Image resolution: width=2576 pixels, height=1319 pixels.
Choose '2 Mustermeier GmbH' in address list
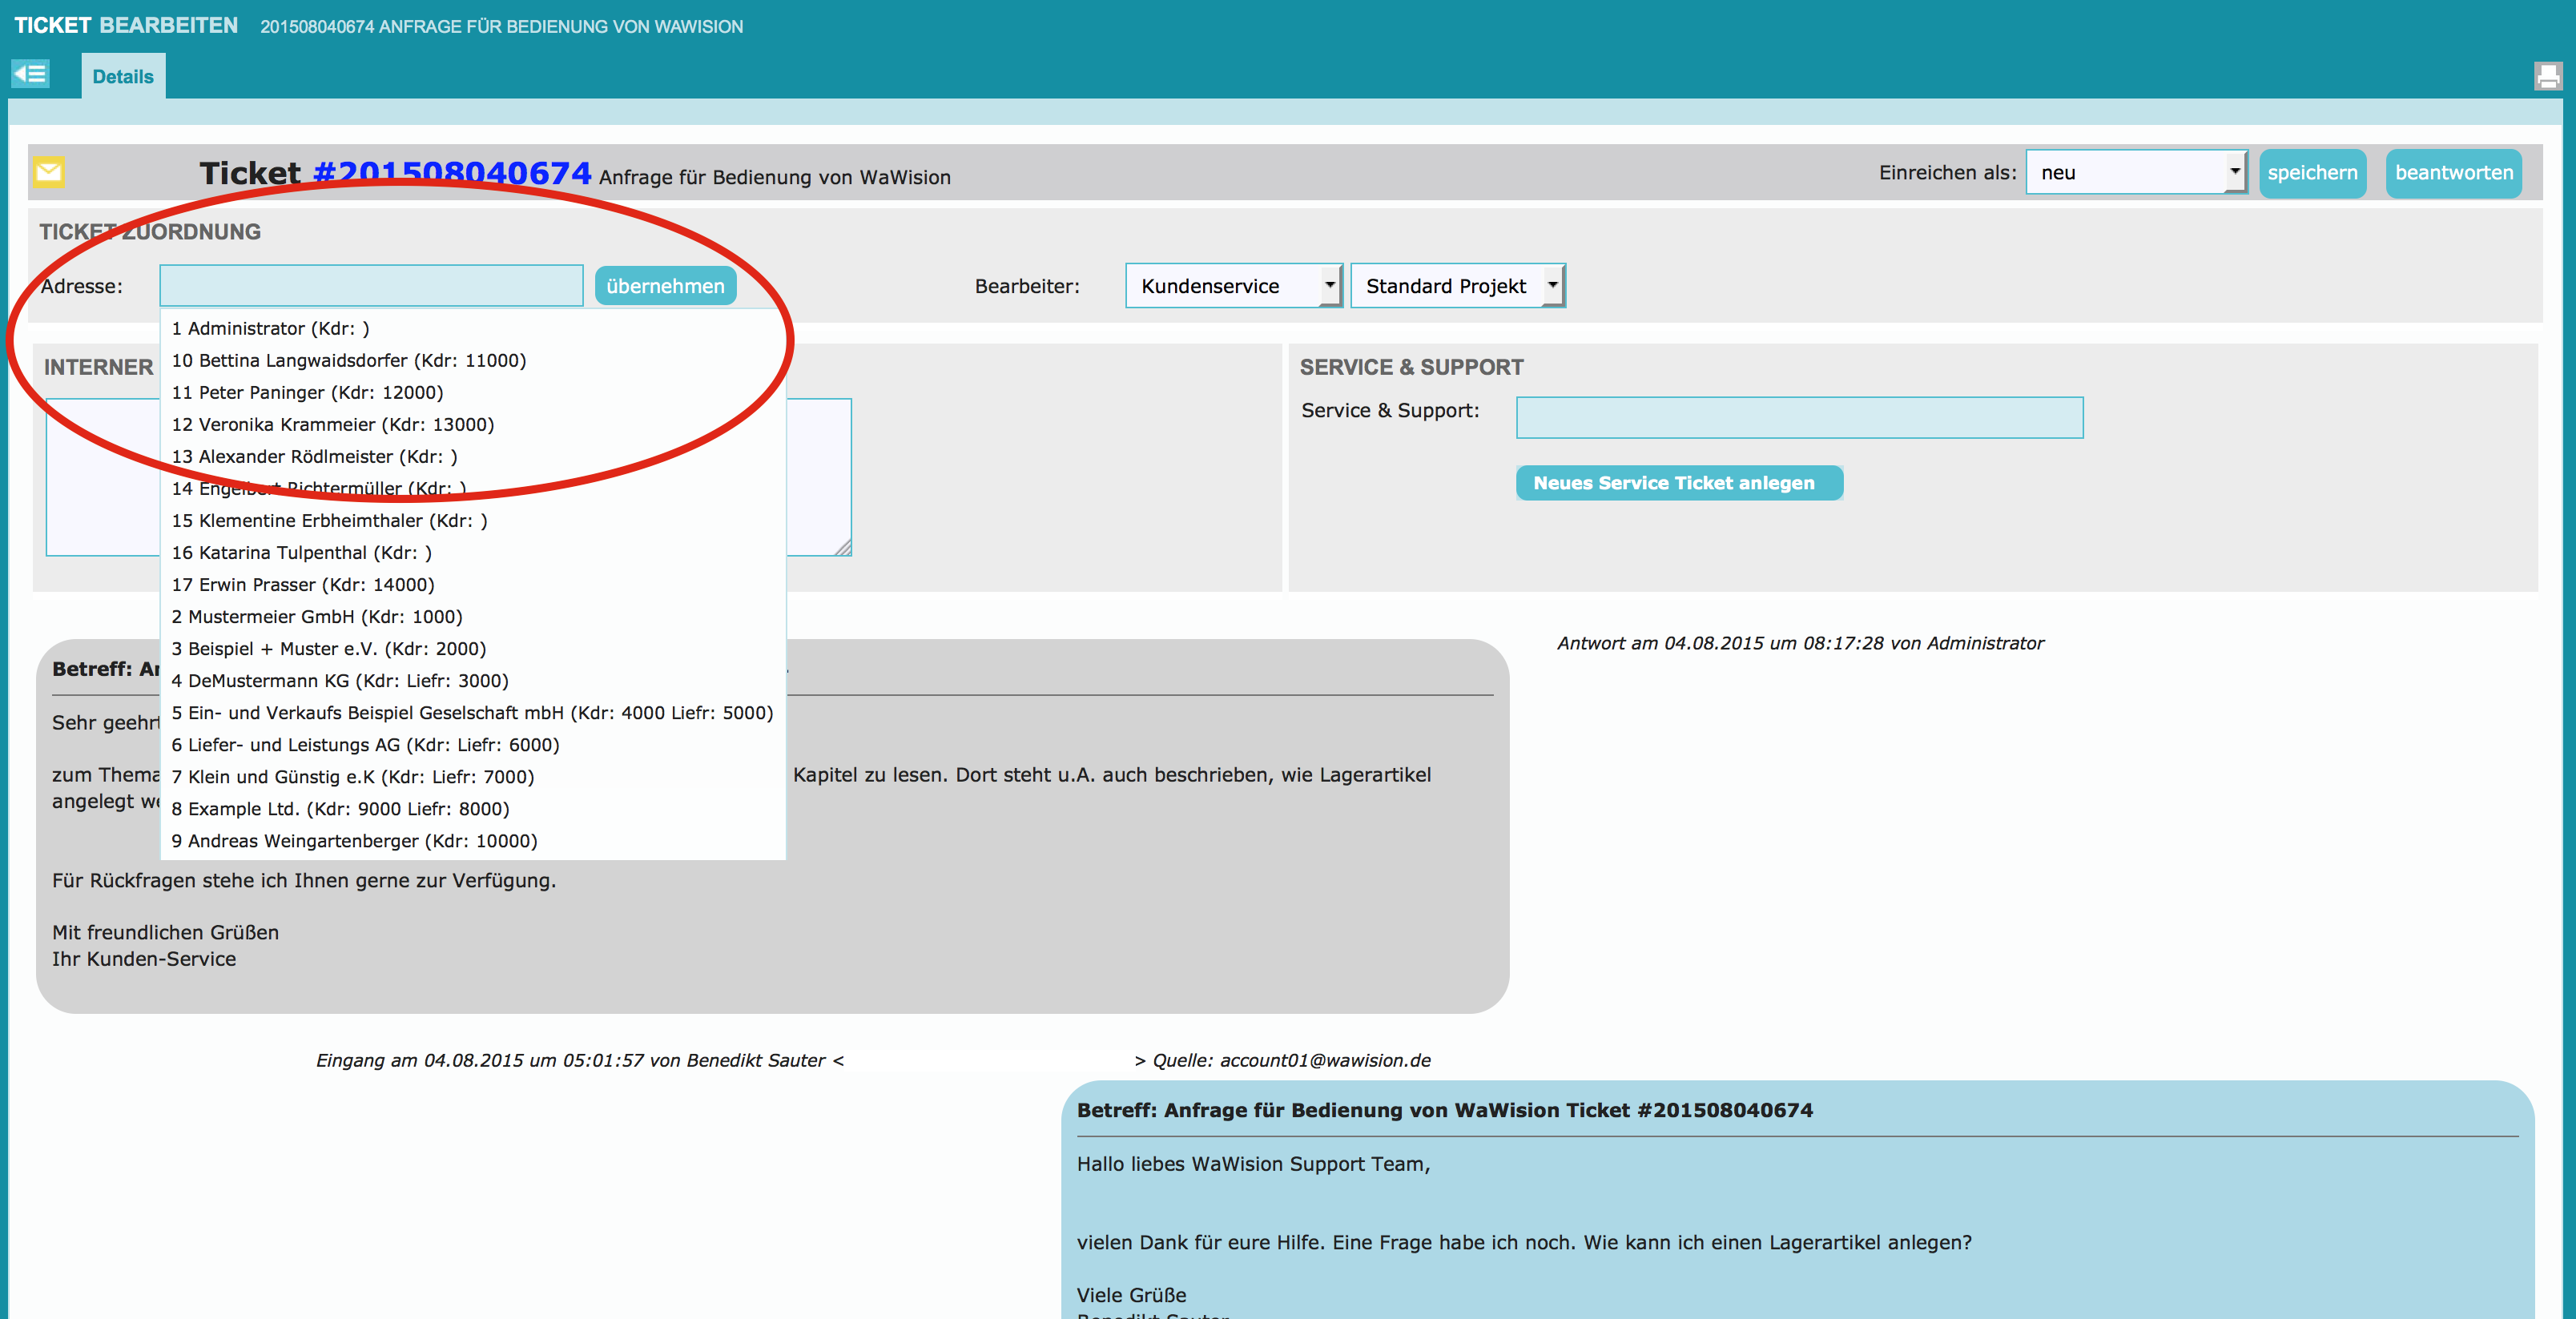tap(316, 616)
